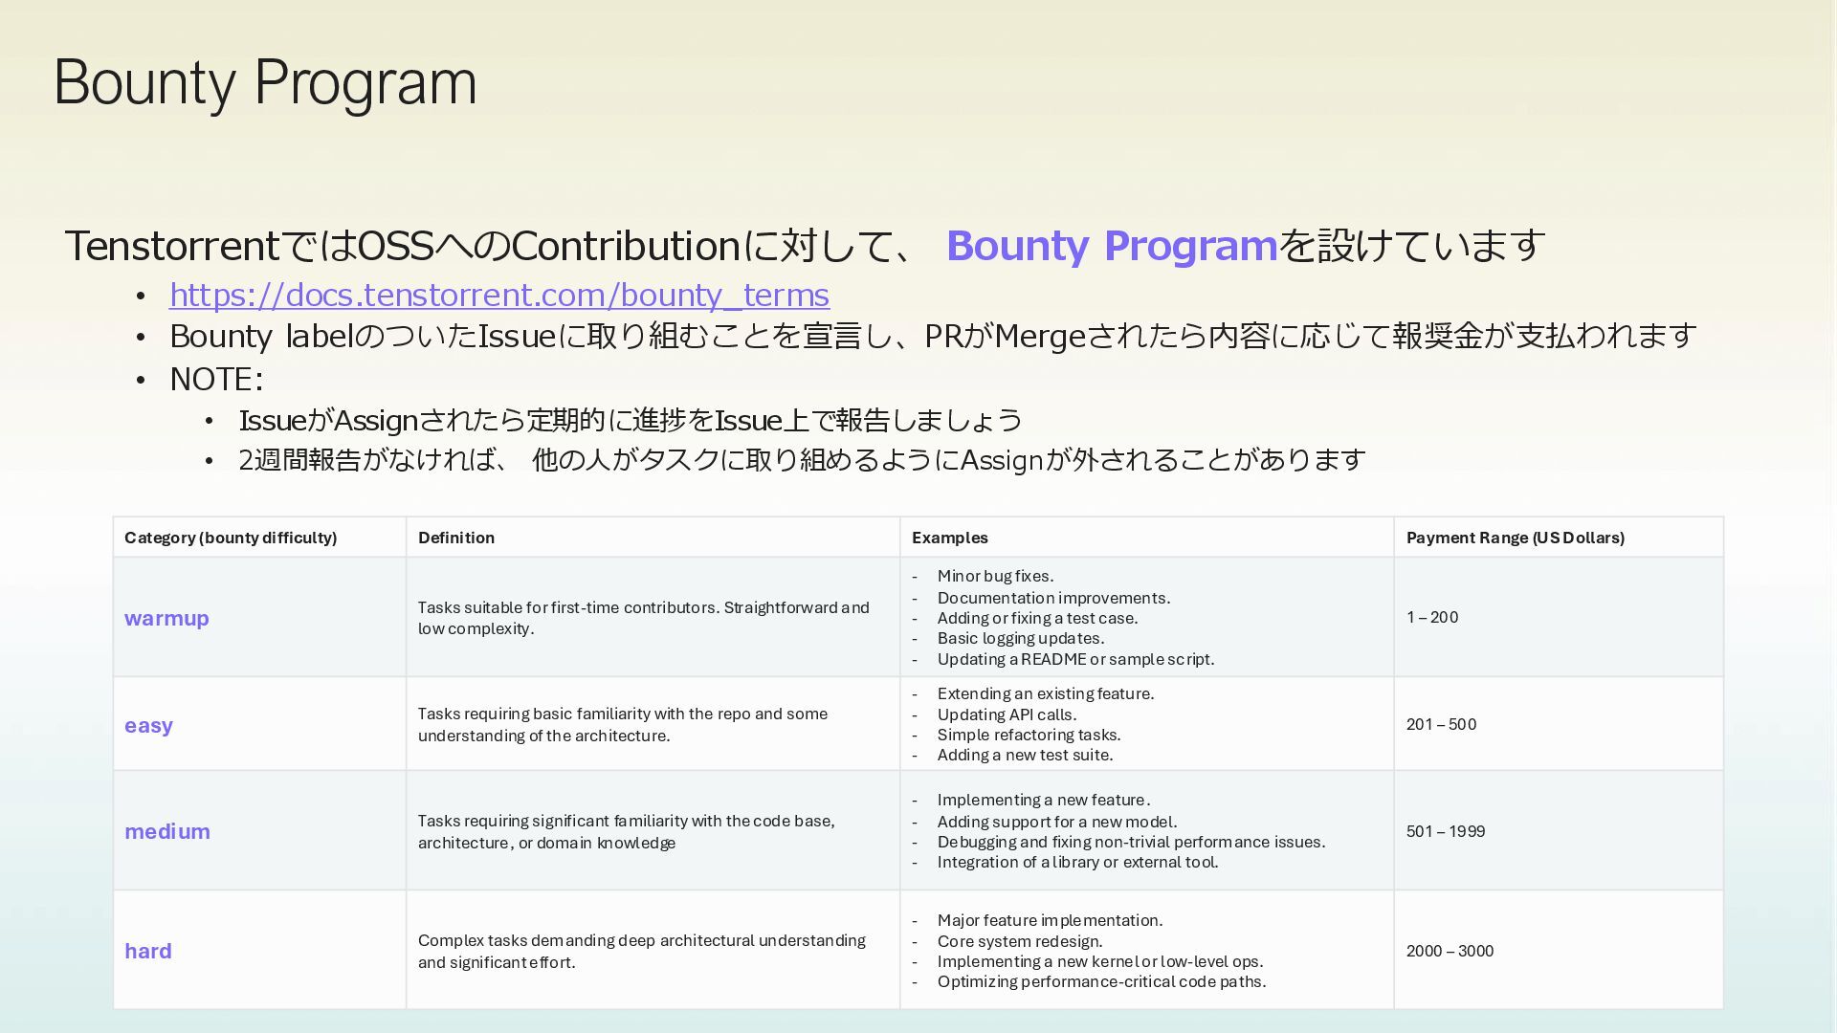Click the 201 – 500 payment cell
Image resolution: width=1837 pixels, height=1033 pixels.
(x=1441, y=724)
